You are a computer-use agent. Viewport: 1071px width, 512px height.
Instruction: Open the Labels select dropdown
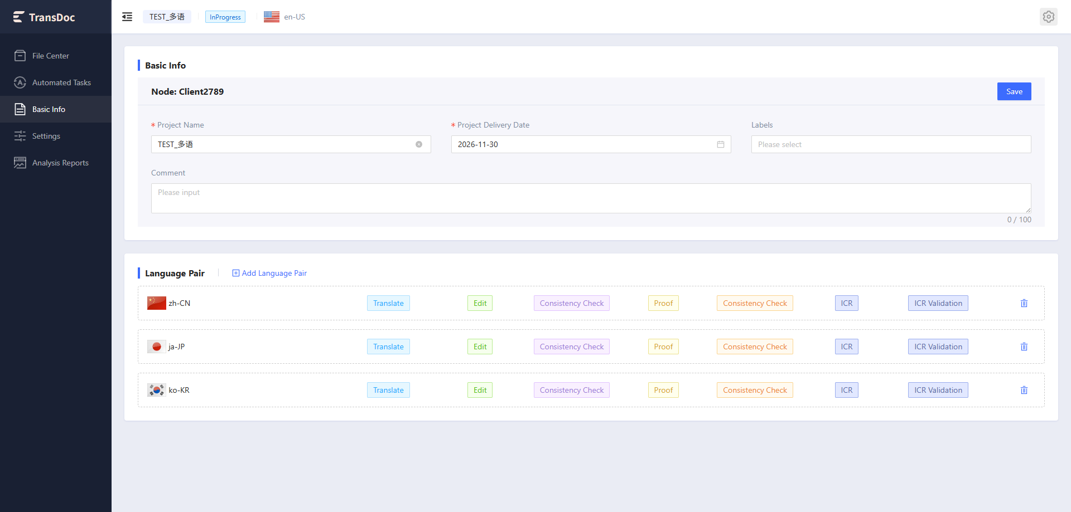(891, 144)
